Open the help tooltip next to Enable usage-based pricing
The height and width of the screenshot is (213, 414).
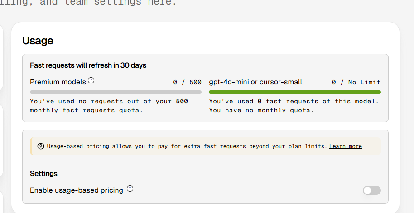tap(130, 189)
